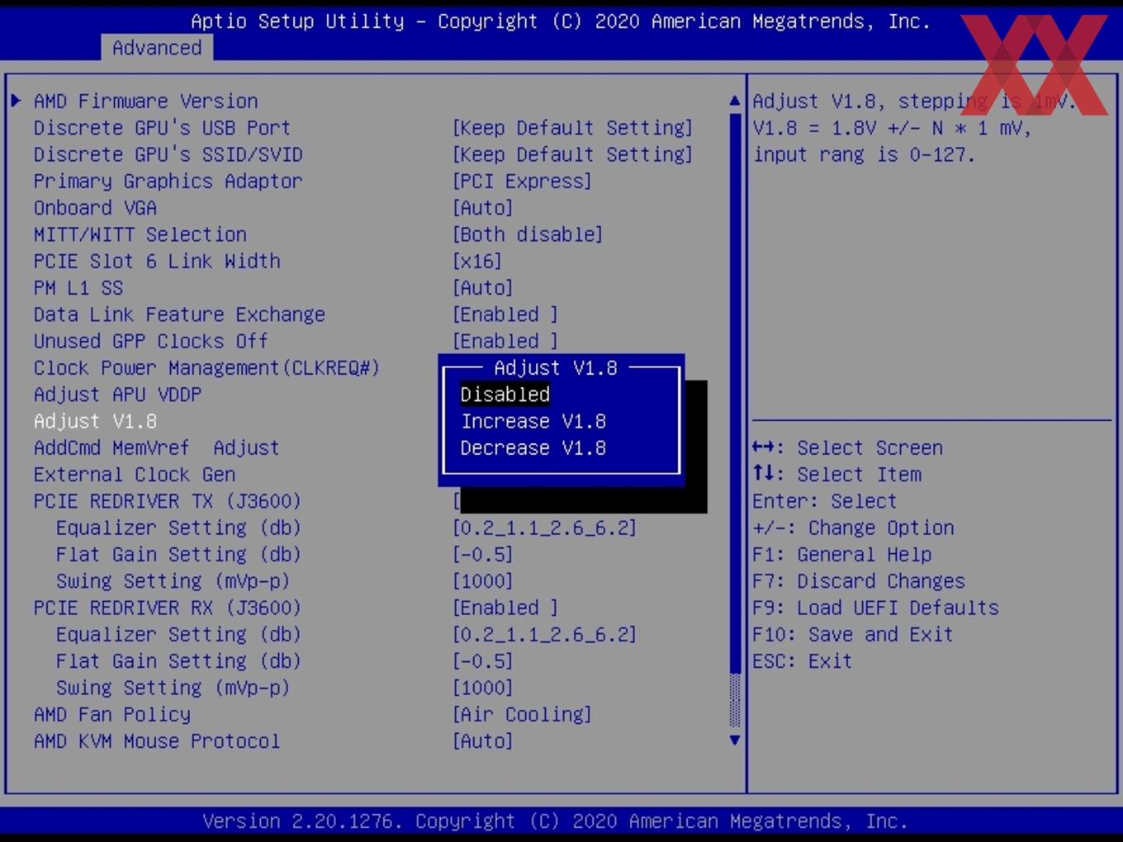Select Discrete GPU's SSID/SVID label
Screen dimensions: 1123x842
coord(168,154)
